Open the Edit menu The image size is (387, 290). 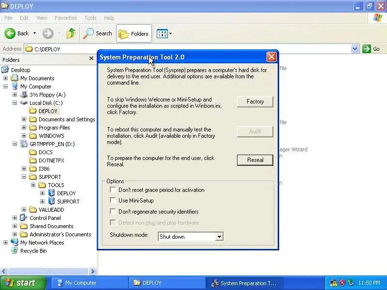24,18
